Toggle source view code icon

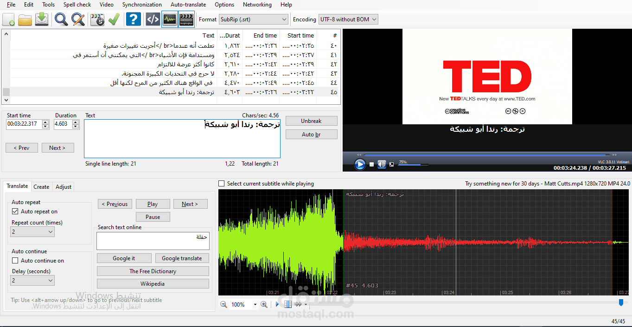153,19
